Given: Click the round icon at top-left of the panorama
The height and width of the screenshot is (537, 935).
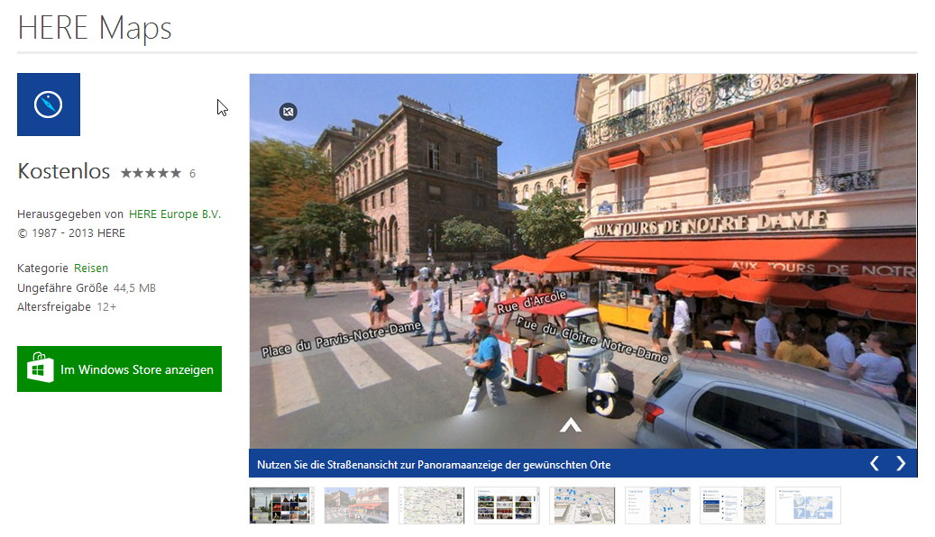Looking at the screenshot, I should [x=288, y=112].
